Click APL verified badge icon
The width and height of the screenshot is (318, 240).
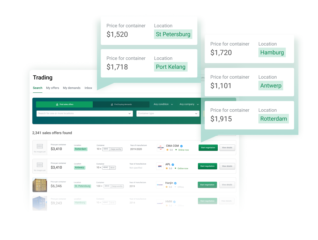[x=173, y=165]
